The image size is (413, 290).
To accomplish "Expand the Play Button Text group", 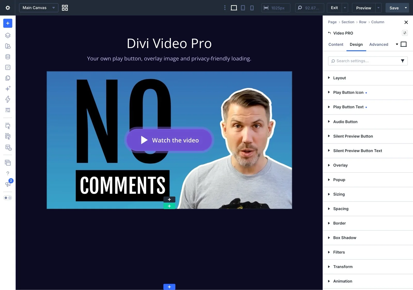I will click(368, 107).
